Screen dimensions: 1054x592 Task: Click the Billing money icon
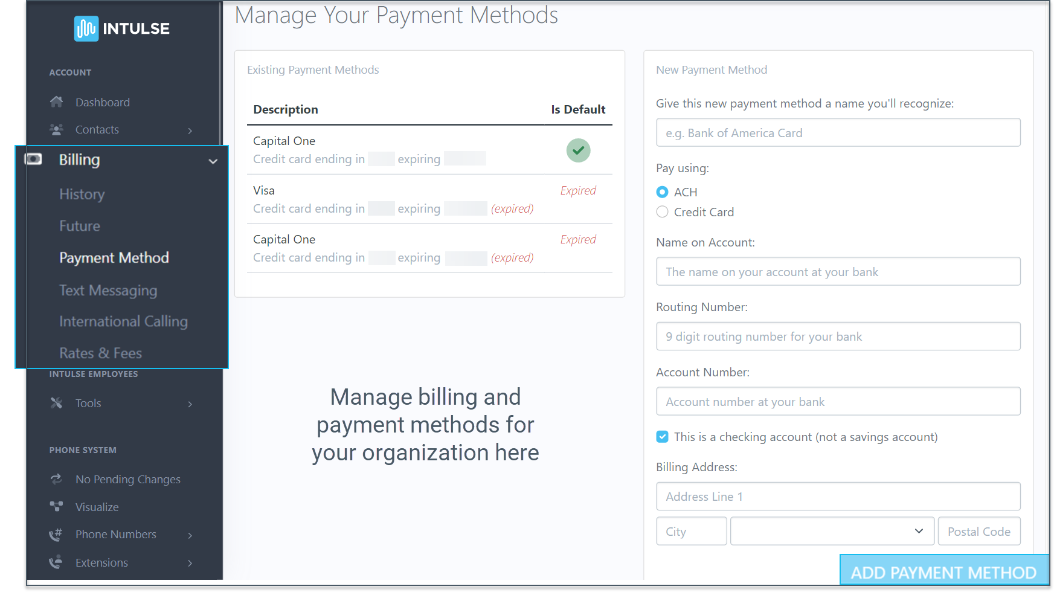[33, 159]
